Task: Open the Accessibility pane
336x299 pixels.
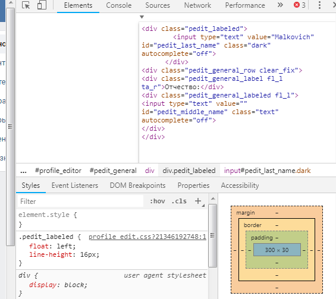Action: click(240, 185)
